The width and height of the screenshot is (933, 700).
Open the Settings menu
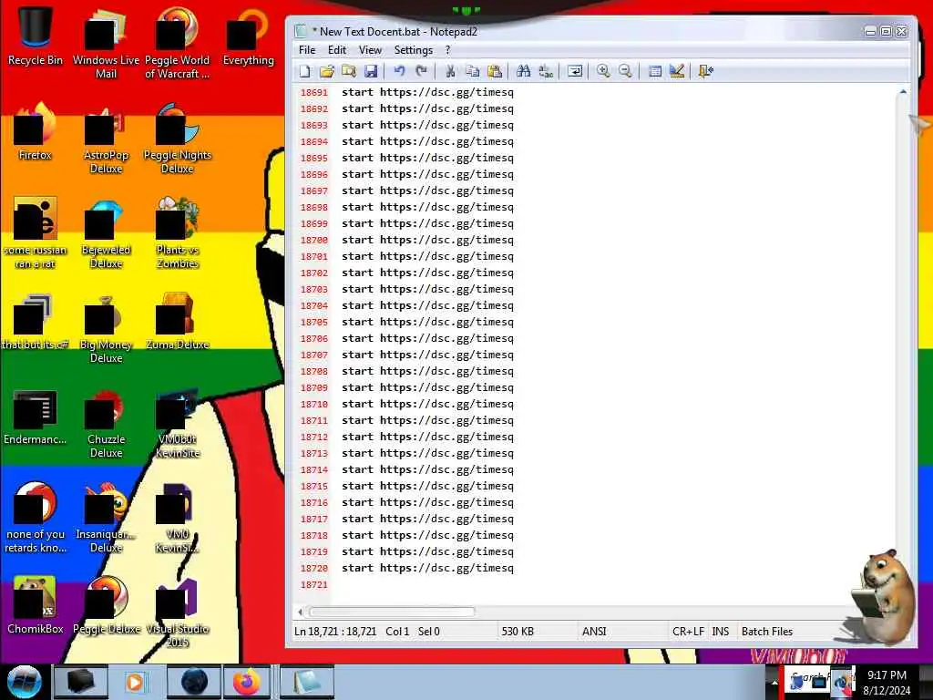pyautogui.click(x=414, y=50)
